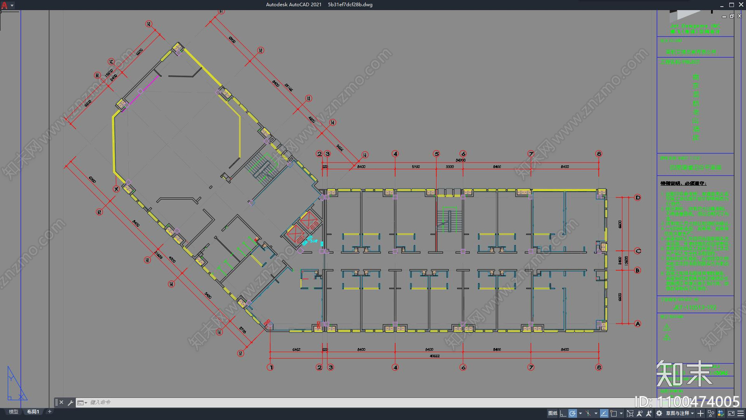Expand the polar tracking angle dropdown
The height and width of the screenshot is (420, 746).
pyautogui.click(x=580, y=413)
